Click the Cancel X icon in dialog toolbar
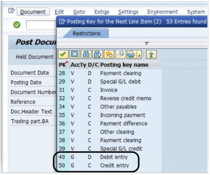 [x=74, y=54]
